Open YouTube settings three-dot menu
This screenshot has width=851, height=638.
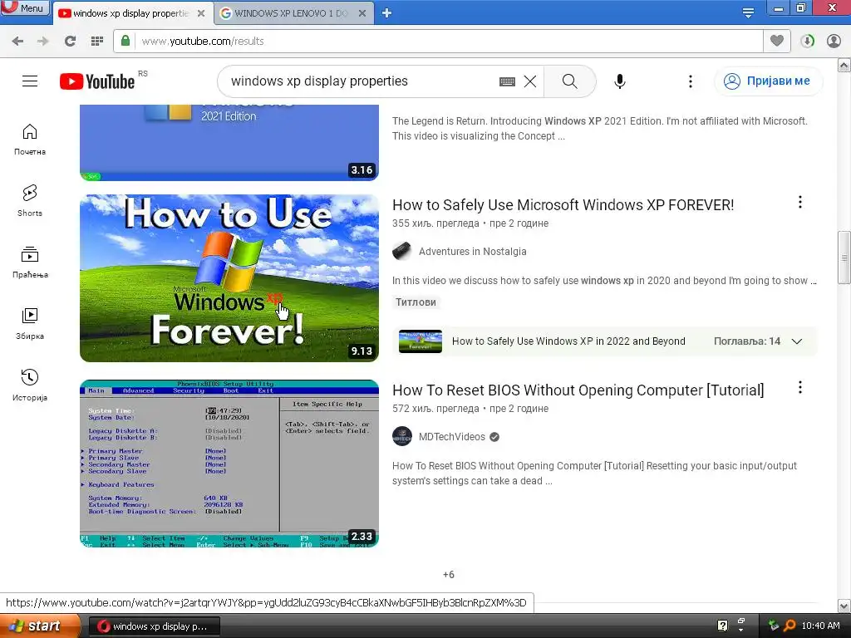(691, 81)
